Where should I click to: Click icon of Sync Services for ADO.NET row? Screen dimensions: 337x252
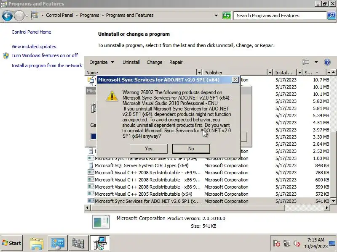pyautogui.click(x=91, y=201)
